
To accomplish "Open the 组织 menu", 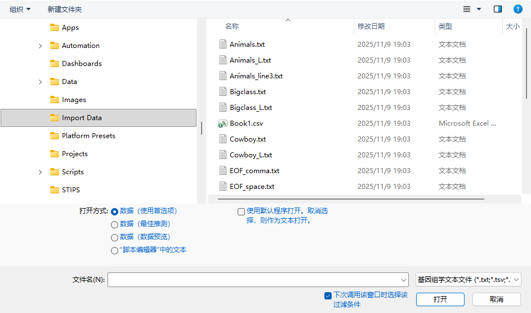I will 20,9.
